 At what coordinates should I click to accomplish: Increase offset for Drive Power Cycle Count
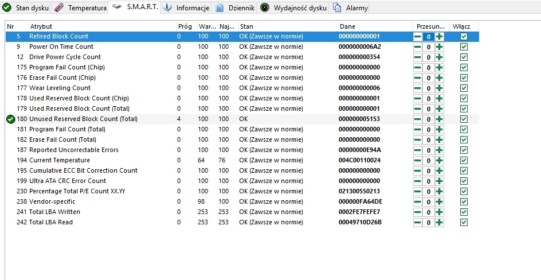click(x=439, y=57)
